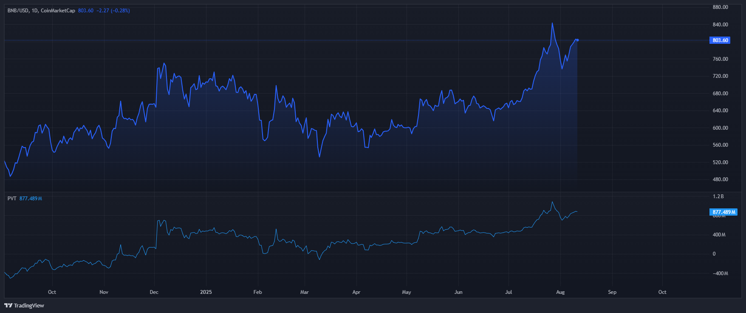Screen dimensions: 746x313
Task: Click the Dec label on time axis
Action: point(154,292)
